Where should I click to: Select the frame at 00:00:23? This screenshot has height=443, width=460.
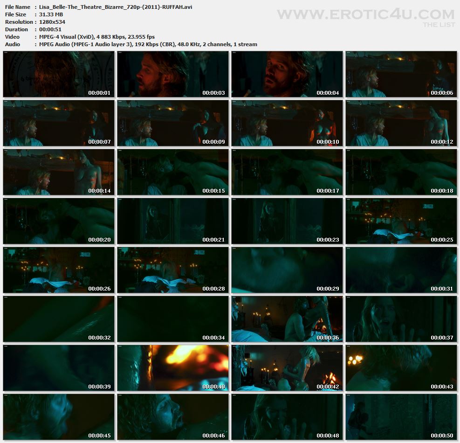pos(287,221)
